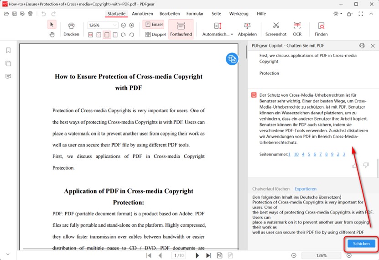
Task: Collapse the ribbon with chevron
Action: click(371, 14)
